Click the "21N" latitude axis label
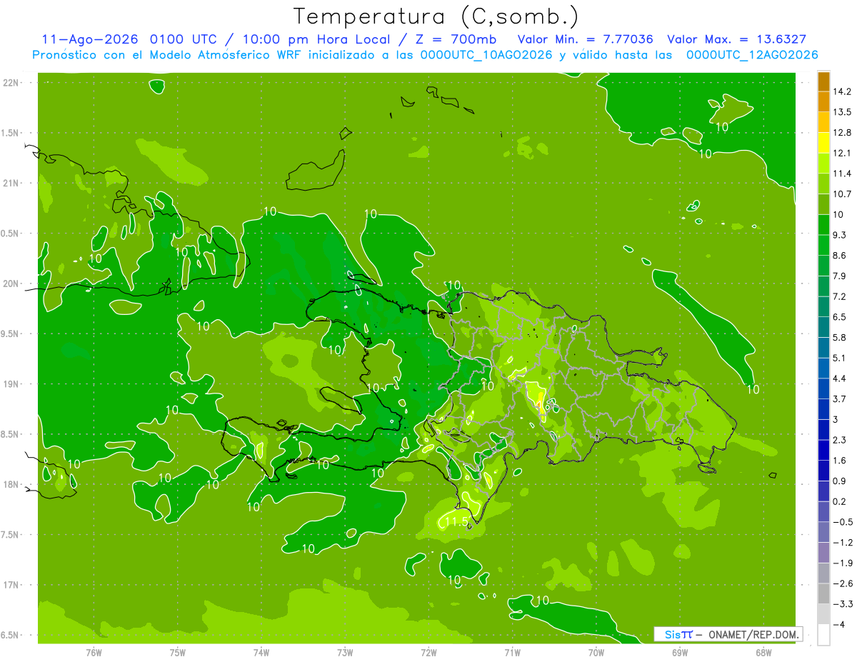The width and height of the screenshot is (857, 662). 10,183
